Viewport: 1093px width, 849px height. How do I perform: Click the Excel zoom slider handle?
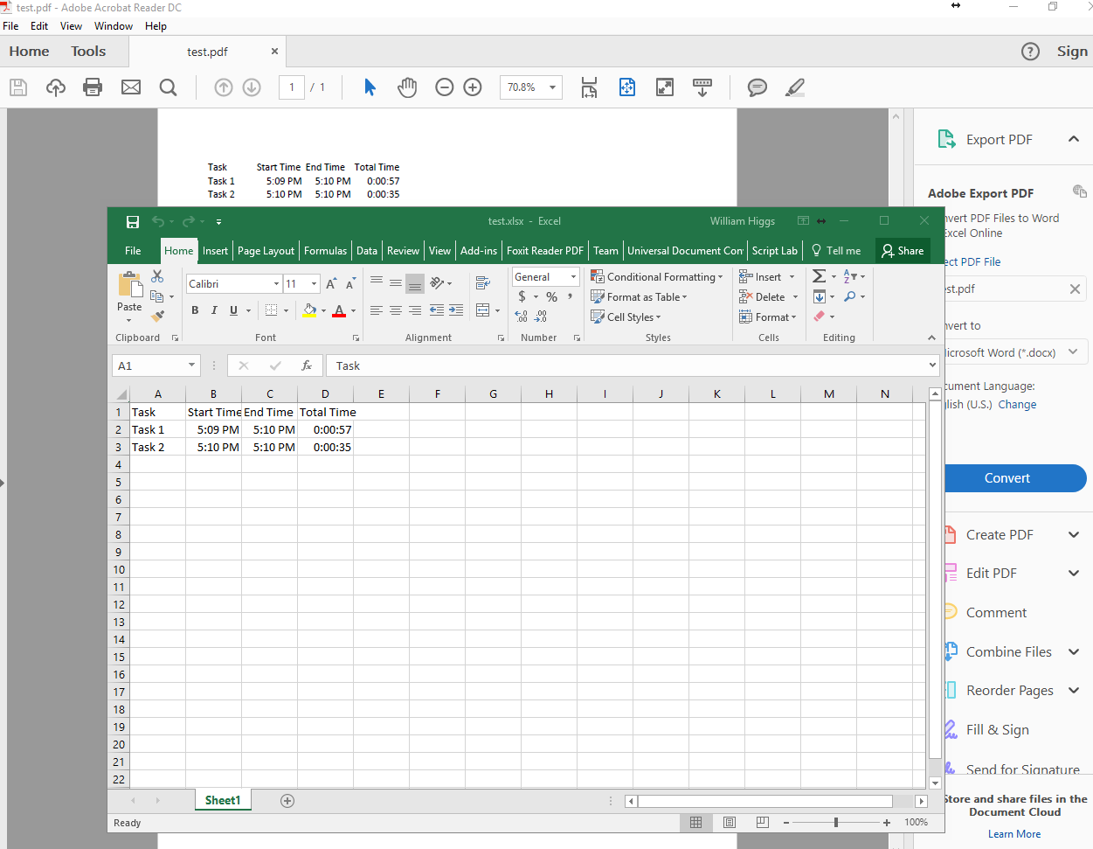[x=836, y=823]
